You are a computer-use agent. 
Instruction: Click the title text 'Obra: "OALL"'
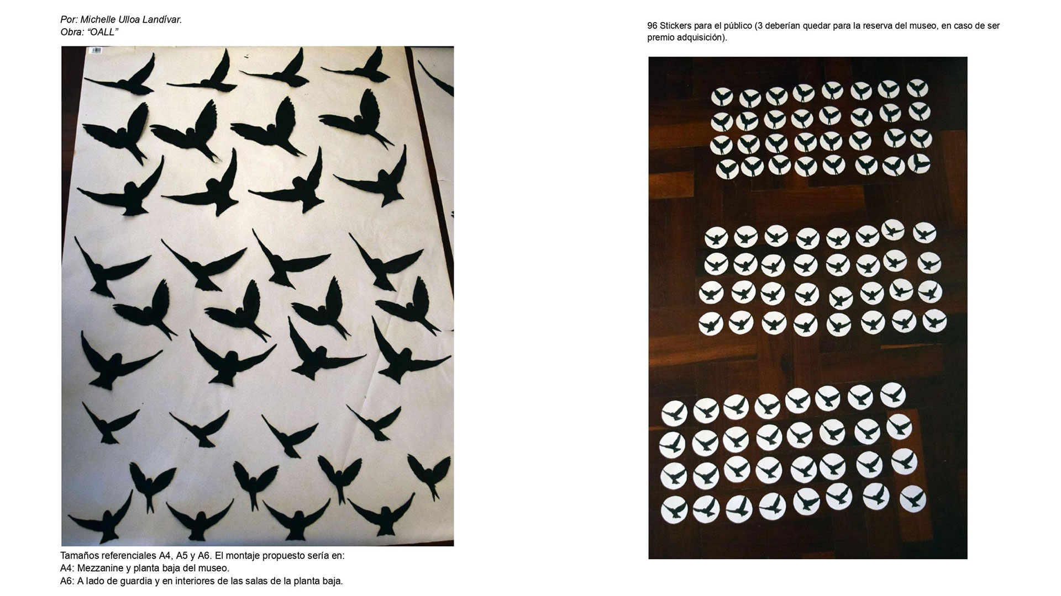click(90, 32)
